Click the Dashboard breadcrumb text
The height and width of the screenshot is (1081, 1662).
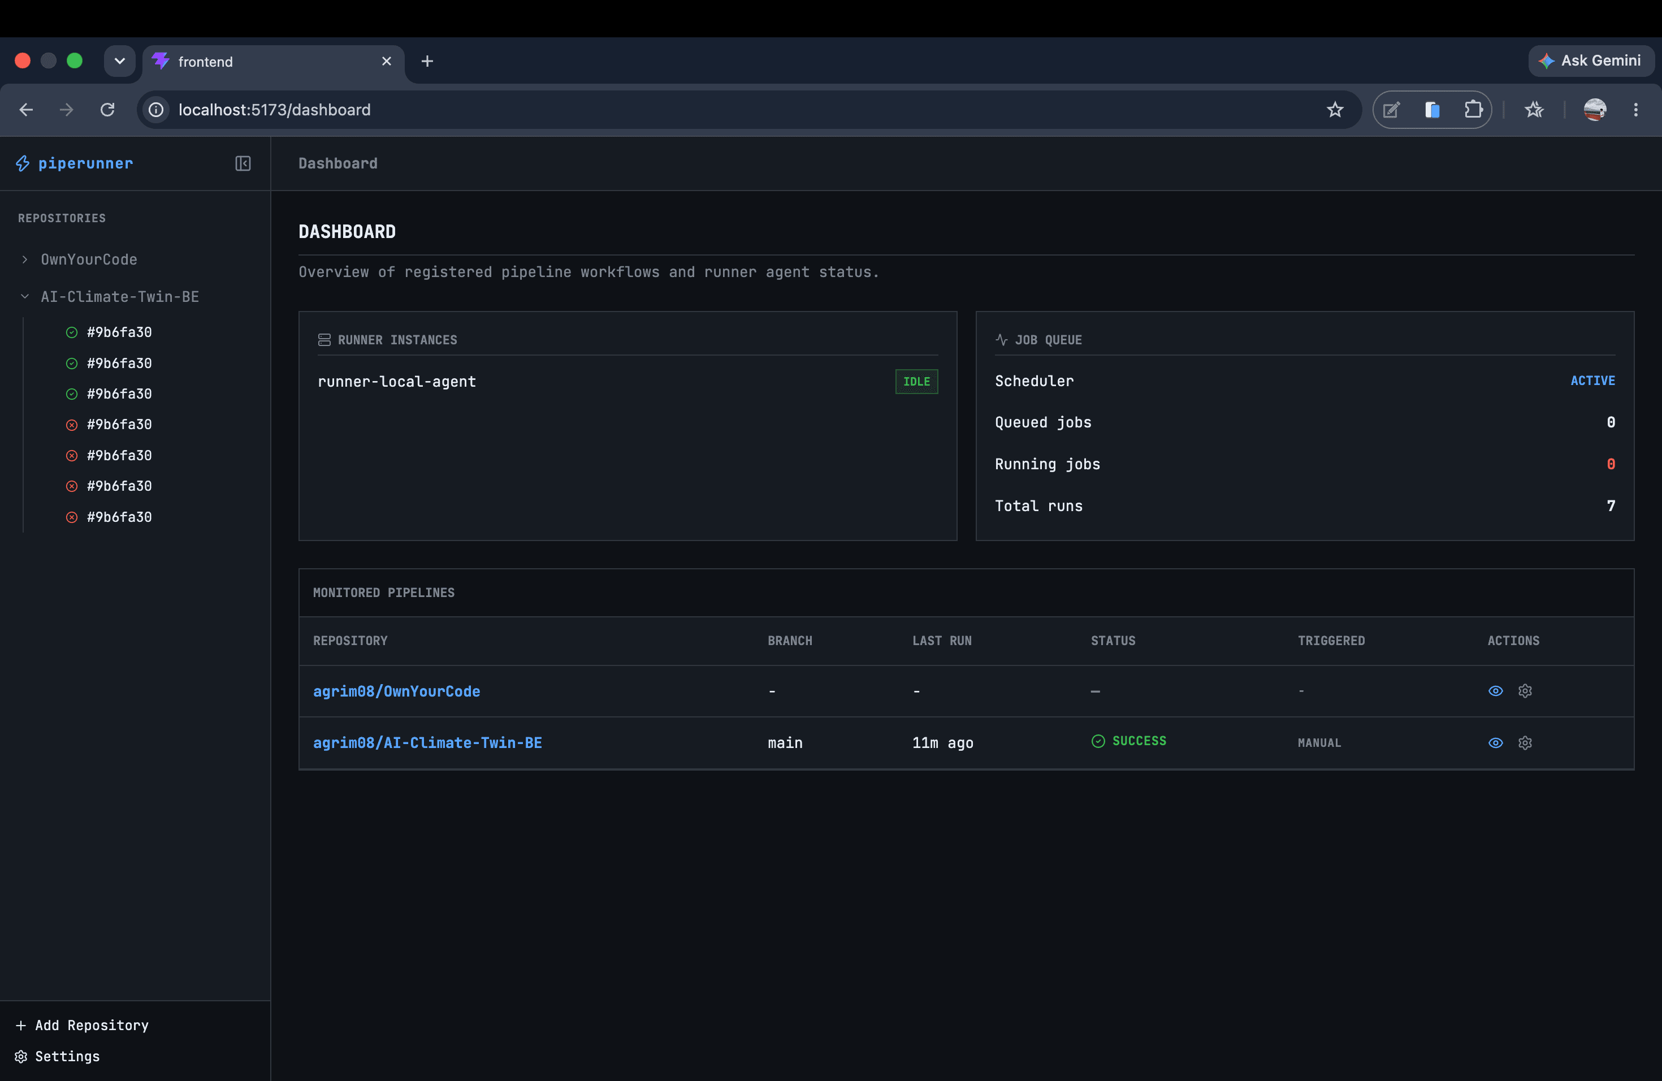tap(338, 163)
